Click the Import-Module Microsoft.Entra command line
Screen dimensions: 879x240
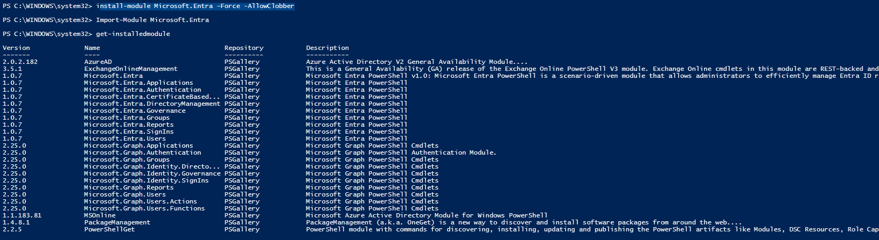click(x=152, y=20)
